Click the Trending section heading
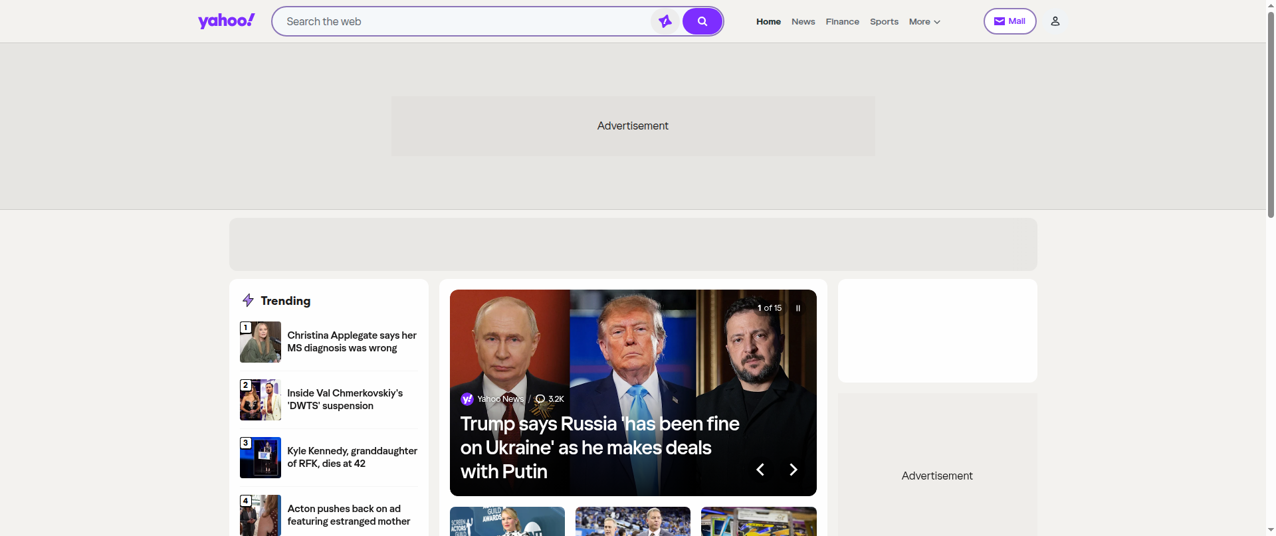The width and height of the screenshot is (1276, 536). tap(285, 301)
